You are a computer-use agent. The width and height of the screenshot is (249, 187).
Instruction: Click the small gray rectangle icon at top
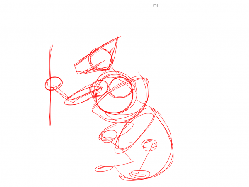pos(155,5)
